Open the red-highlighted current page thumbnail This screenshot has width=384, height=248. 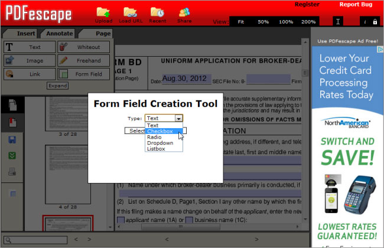[x=68, y=223]
